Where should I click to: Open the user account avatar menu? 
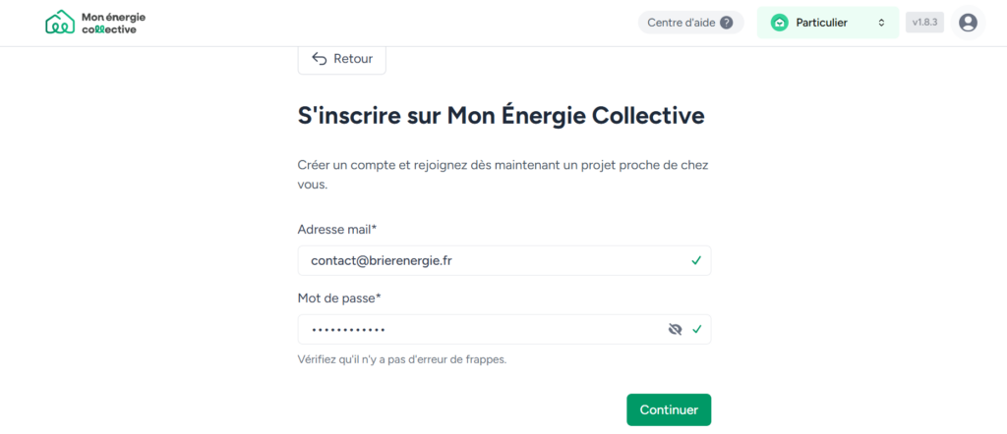click(968, 23)
